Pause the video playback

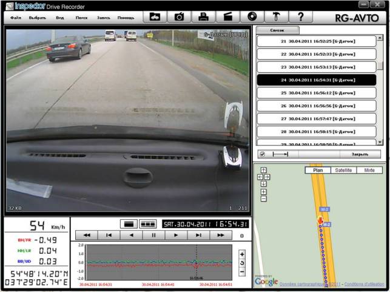click(x=153, y=235)
